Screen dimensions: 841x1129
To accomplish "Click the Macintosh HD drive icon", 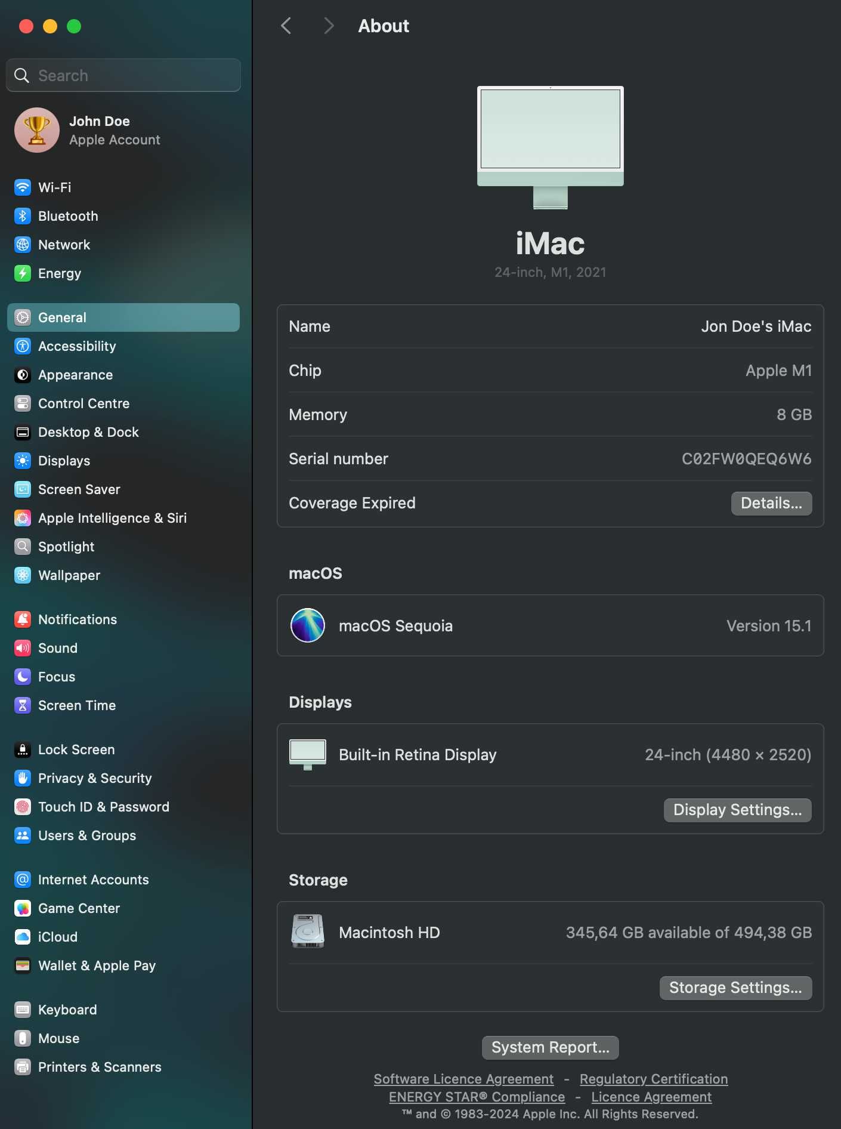I will pos(308,931).
